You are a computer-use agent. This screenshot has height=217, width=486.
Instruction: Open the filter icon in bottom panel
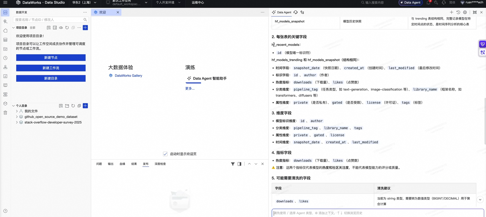(x=233, y=164)
